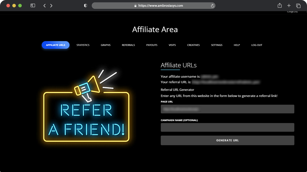
Task: Open the Share icon in toolbar
Action: click(x=280, y=6)
